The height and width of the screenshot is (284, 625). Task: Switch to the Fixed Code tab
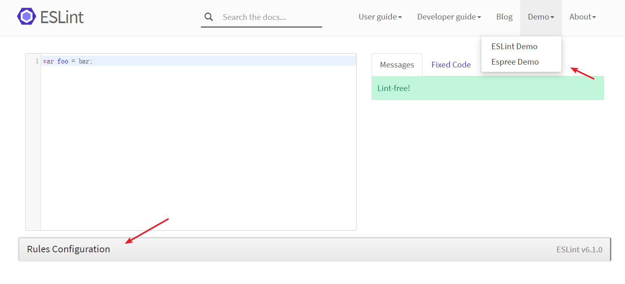451,65
